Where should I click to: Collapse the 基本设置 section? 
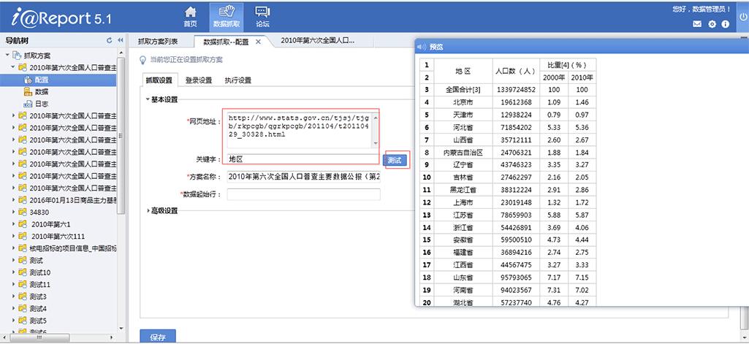(148, 99)
